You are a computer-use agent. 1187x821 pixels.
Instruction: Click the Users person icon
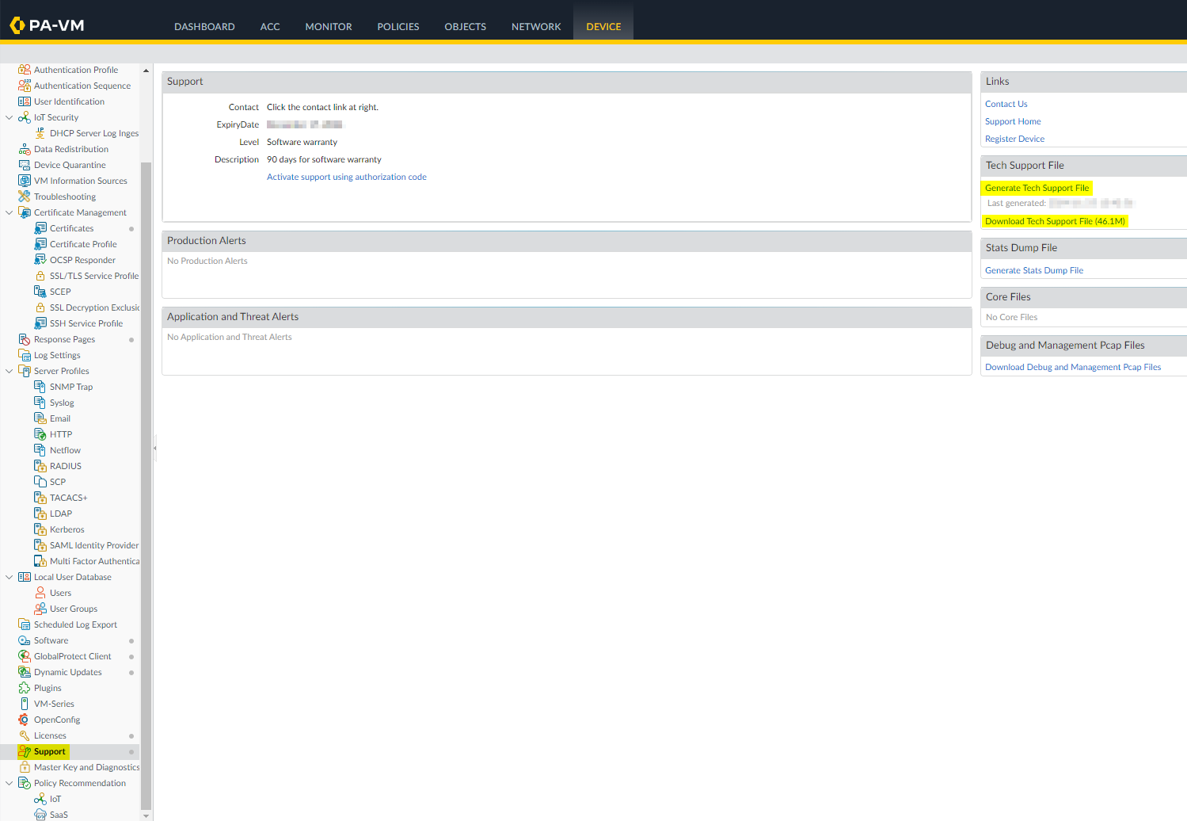(x=40, y=593)
